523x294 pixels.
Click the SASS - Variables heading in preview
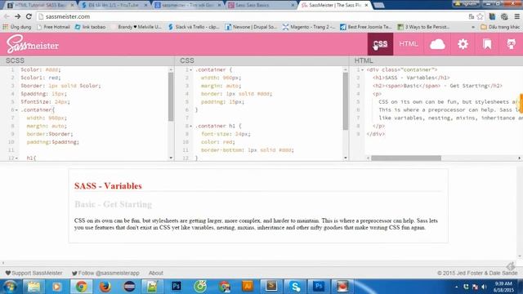pyautogui.click(x=108, y=186)
